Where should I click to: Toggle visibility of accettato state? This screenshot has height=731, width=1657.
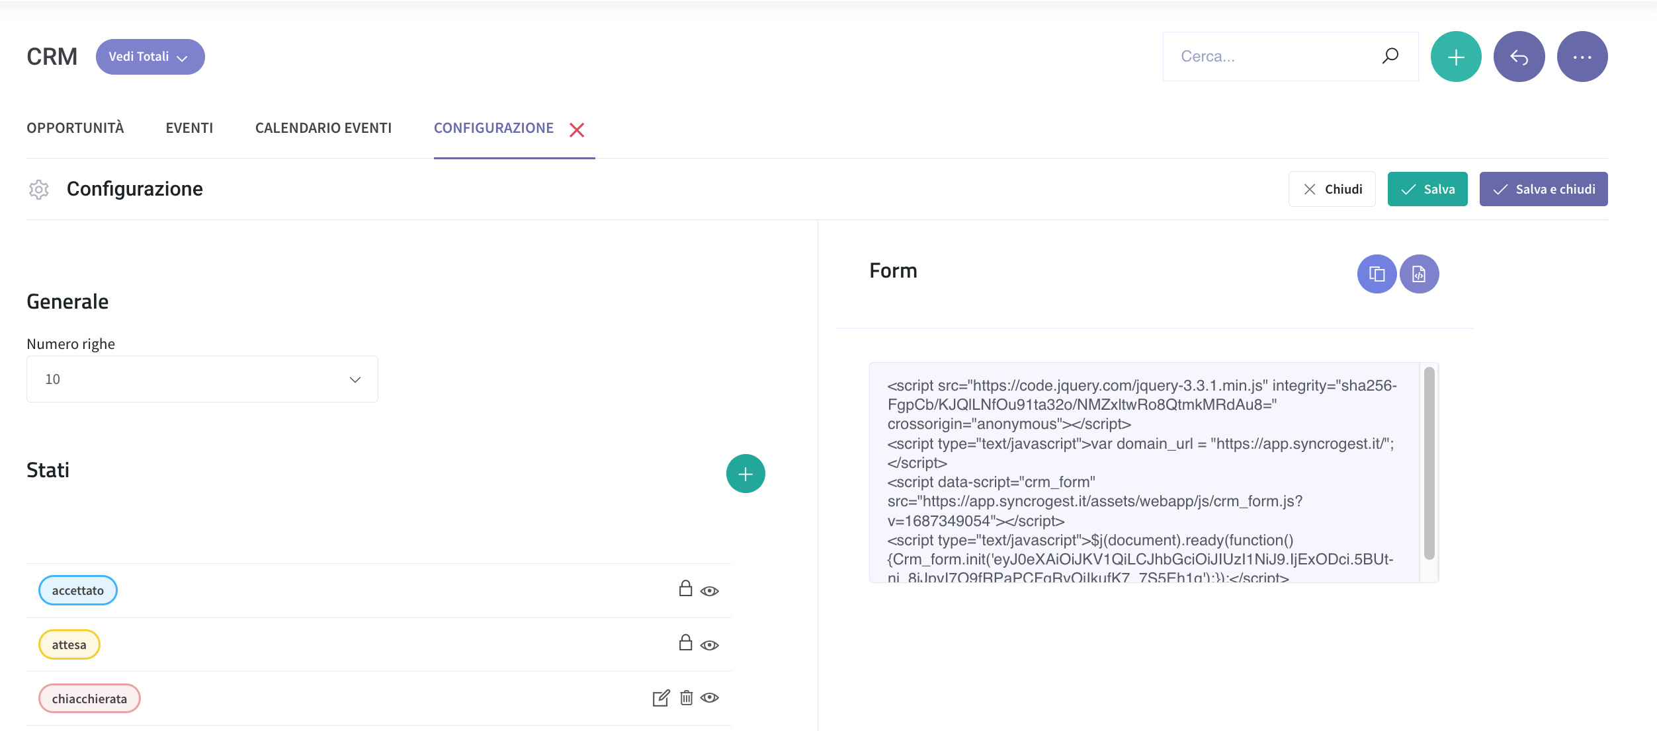710,591
